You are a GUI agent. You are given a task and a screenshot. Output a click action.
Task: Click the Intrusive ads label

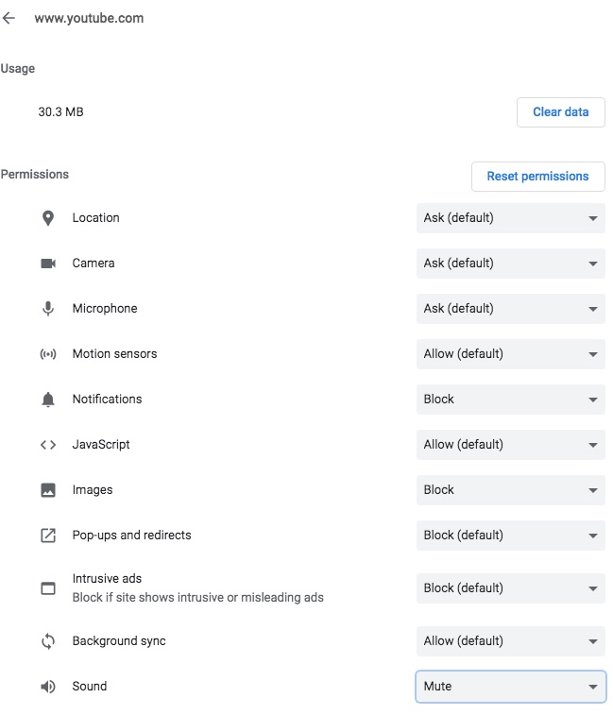[x=107, y=579]
